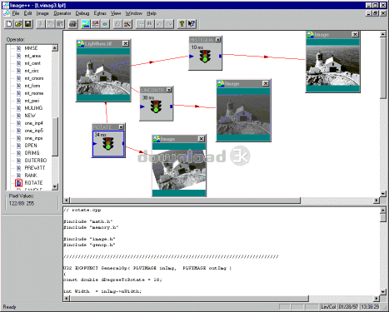Open the Operator menu
The width and height of the screenshot is (389, 312).
click(x=62, y=13)
